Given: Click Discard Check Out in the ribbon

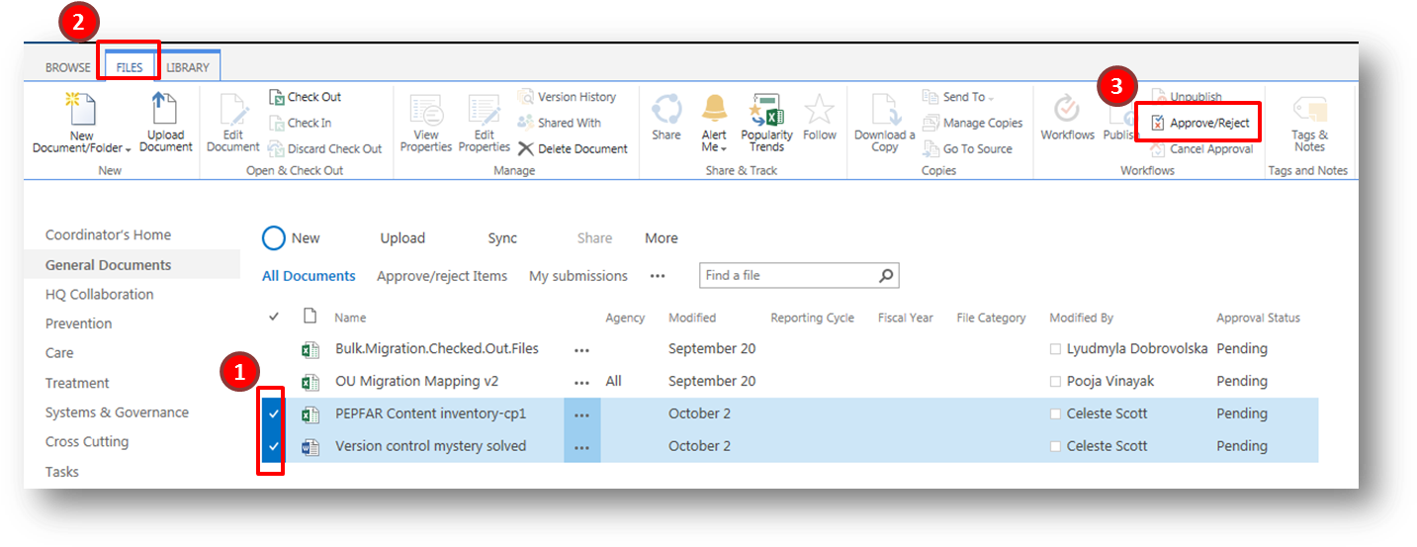Looking at the screenshot, I should click(x=325, y=148).
